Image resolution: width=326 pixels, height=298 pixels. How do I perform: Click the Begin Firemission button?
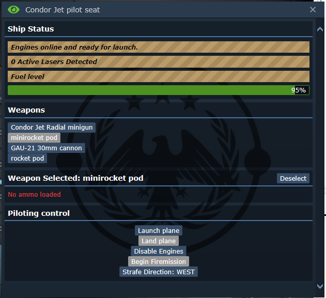159,261
